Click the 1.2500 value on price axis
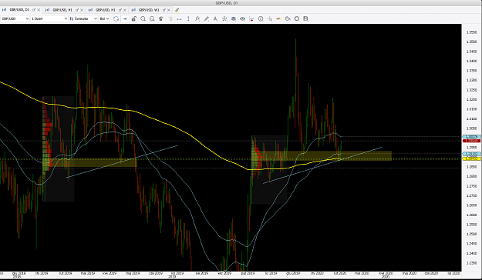The width and height of the screenshot is (482, 280). [x=471, y=234]
